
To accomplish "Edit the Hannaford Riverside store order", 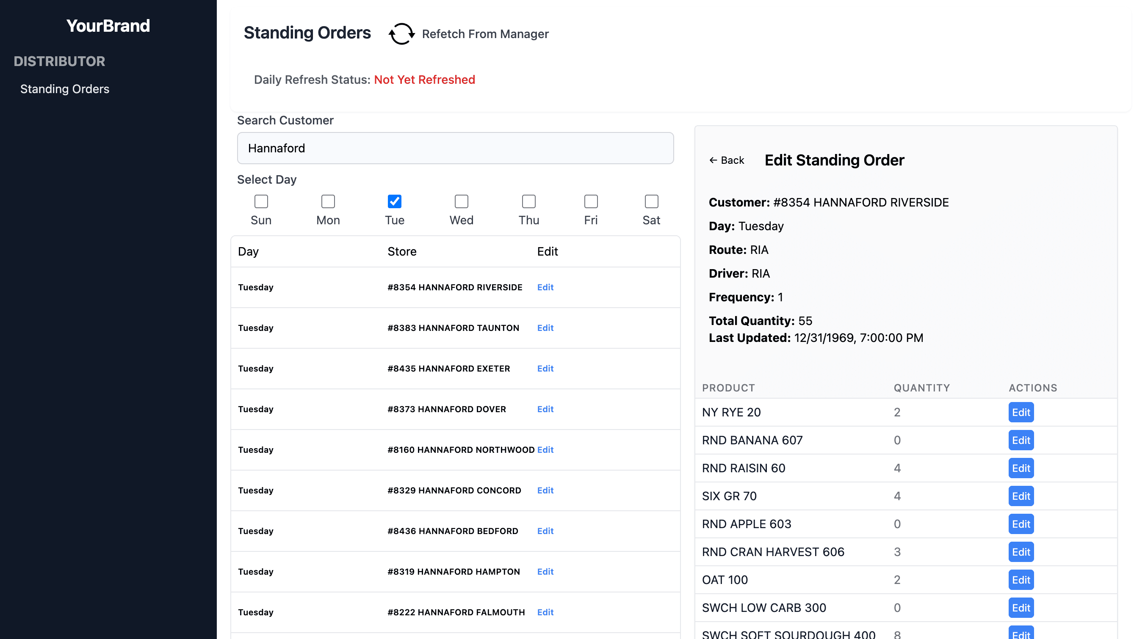I will (545, 287).
